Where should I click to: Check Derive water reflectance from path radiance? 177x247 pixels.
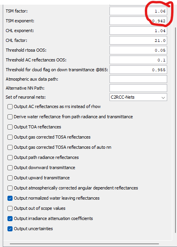pos(10,117)
